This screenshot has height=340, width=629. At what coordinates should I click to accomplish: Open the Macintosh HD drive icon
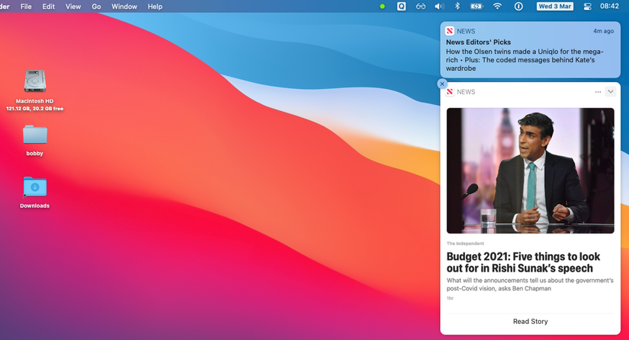coord(35,81)
